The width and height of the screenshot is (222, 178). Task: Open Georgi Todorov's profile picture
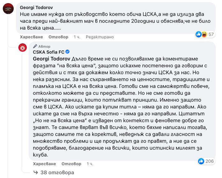(8, 8)
